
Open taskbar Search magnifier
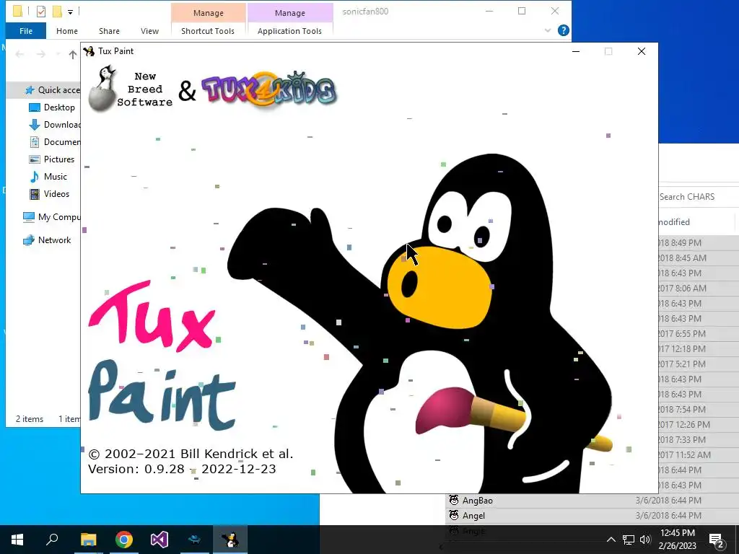coord(52,540)
